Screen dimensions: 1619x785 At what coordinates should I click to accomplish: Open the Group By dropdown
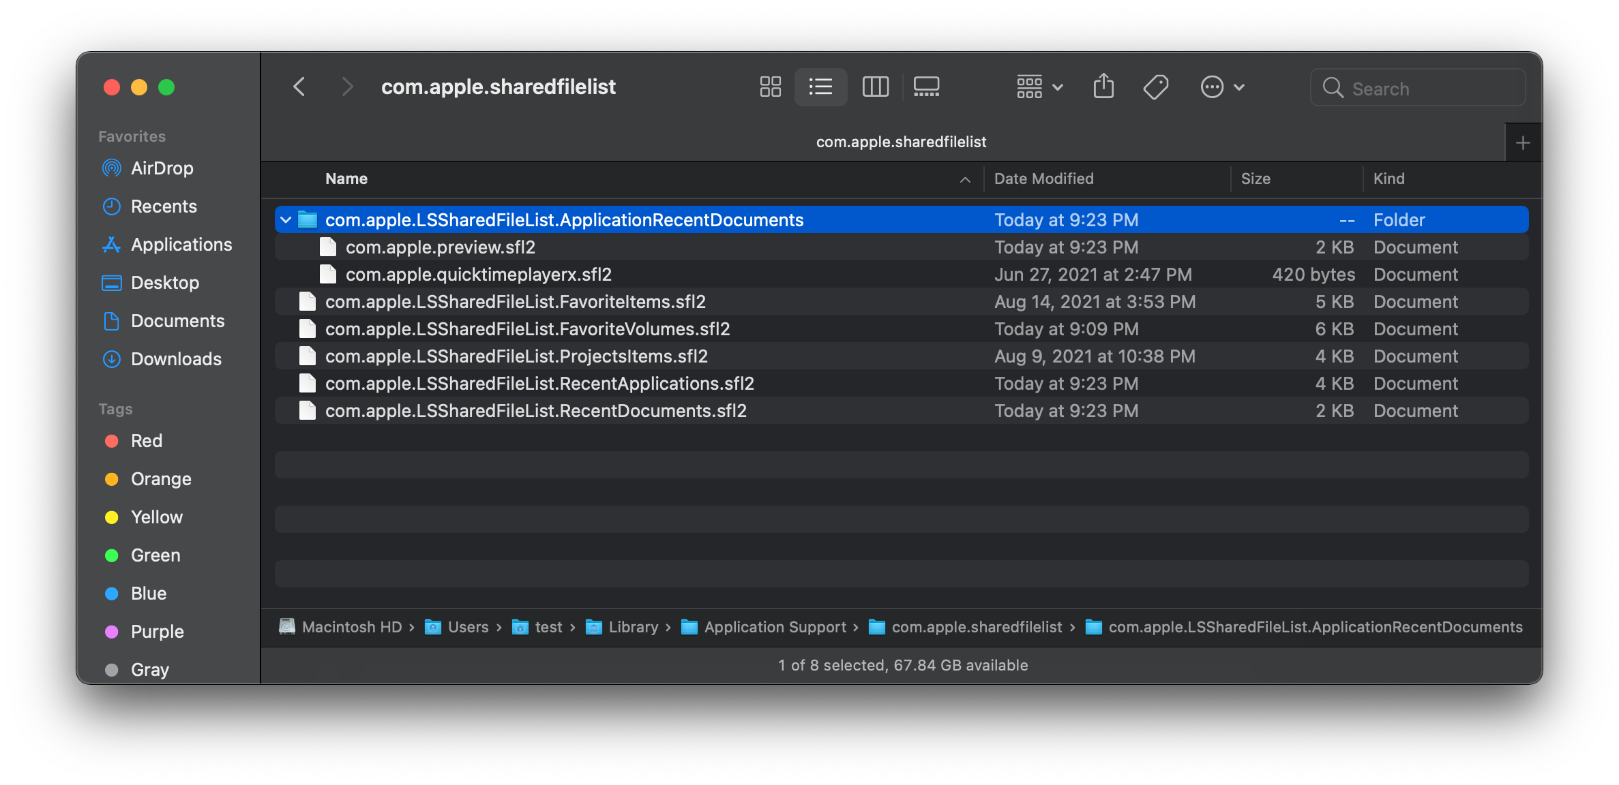click(1039, 87)
